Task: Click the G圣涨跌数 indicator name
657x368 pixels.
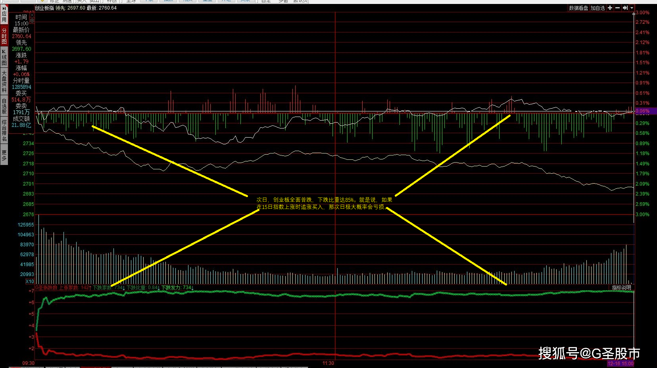Action: click(46, 288)
